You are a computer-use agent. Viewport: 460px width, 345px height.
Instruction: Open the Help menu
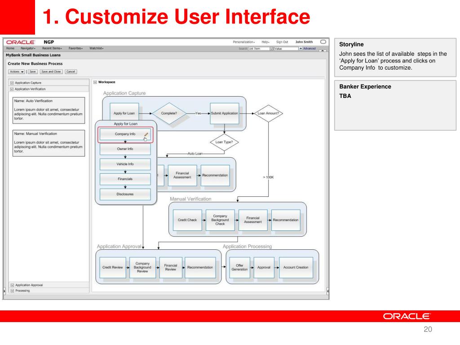(x=265, y=42)
